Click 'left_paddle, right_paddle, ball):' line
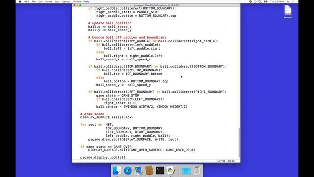This screenshot has height=177, width=314. 138,136
